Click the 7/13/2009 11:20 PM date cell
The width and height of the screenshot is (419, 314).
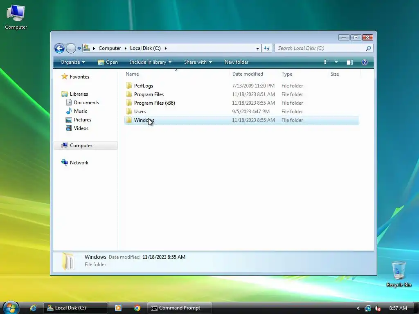tap(253, 86)
